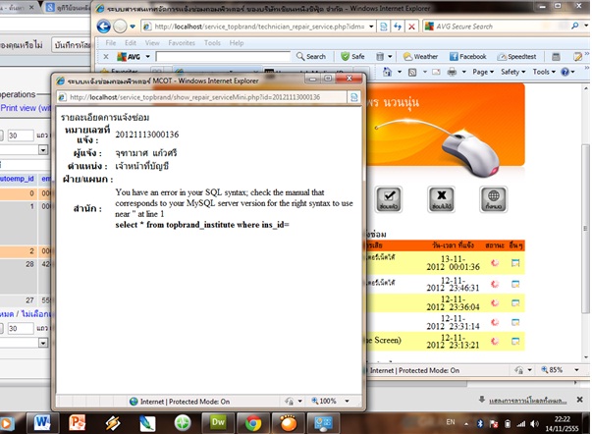
Task: Click the main window vertical scrollbar
Action: pos(585,229)
